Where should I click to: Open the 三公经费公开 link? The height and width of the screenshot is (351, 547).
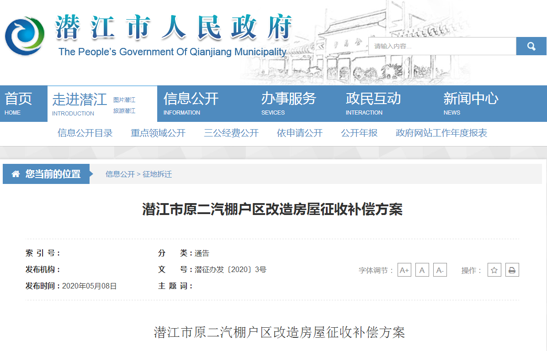pyautogui.click(x=231, y=133)
